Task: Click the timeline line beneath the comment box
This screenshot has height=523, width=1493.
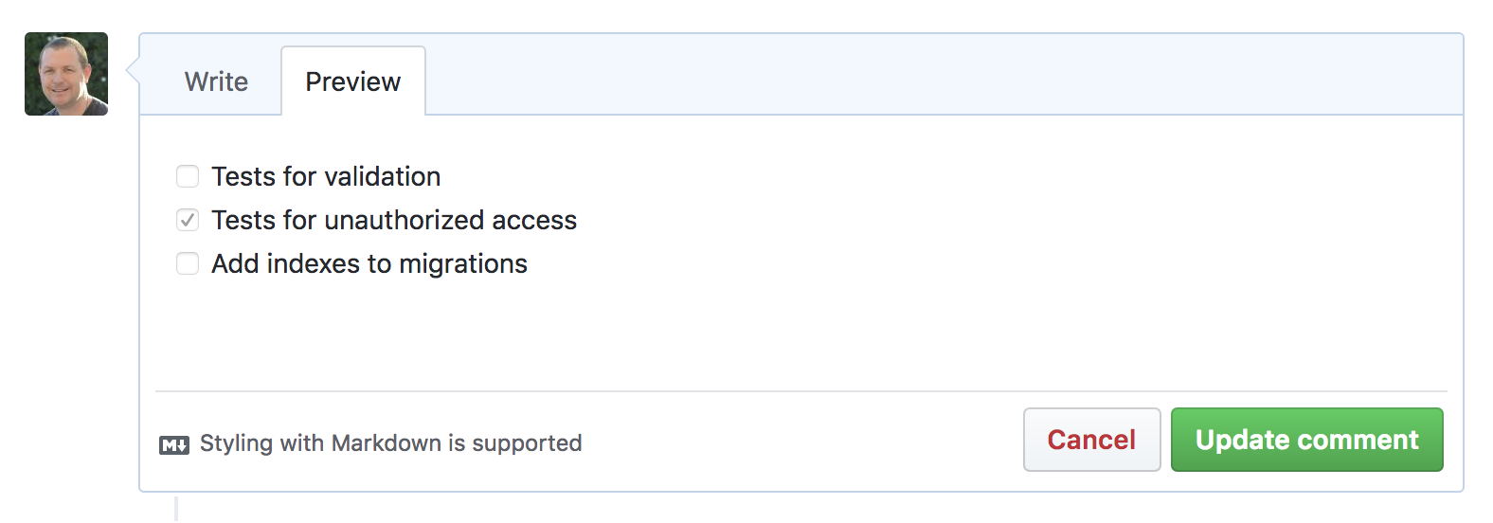Action: tap(176, 508)
